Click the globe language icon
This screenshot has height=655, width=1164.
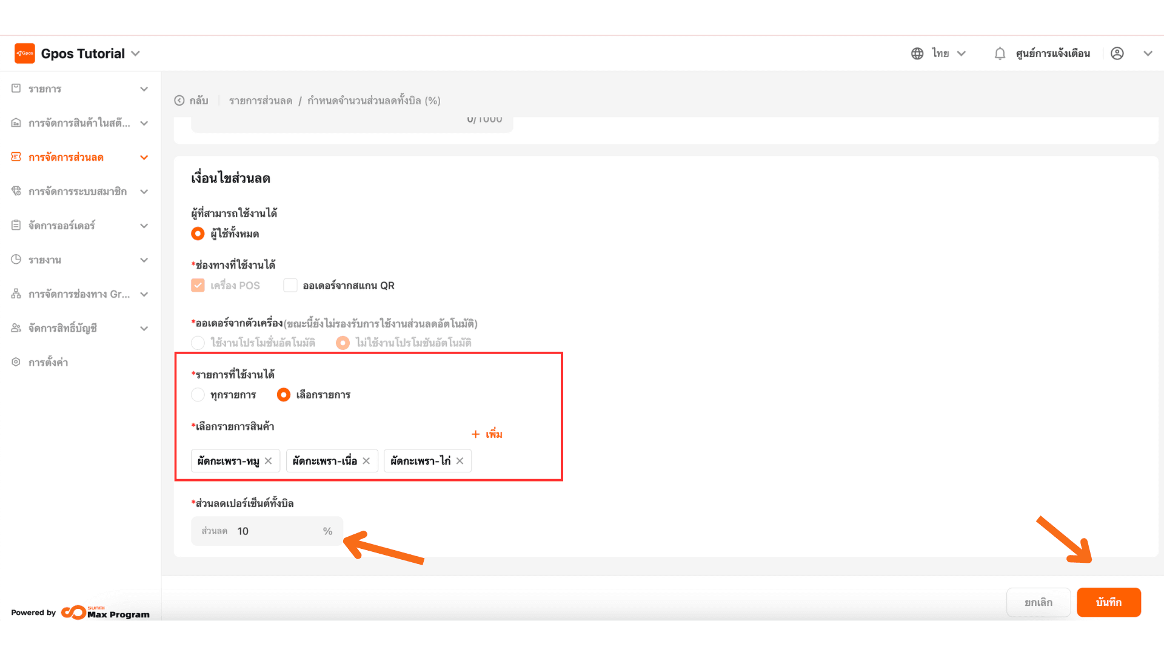(917, 53)
